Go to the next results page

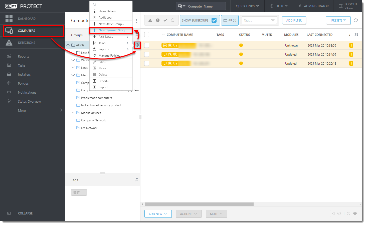(348, 213)
